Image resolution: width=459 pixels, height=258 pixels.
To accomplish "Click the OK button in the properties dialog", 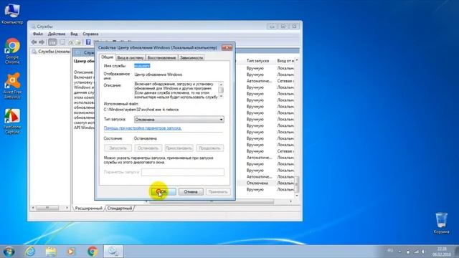I will 164,191.
